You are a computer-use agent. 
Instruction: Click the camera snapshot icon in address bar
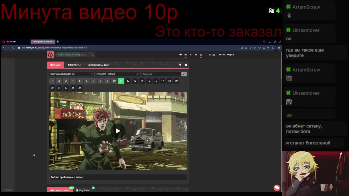point(246,48)
